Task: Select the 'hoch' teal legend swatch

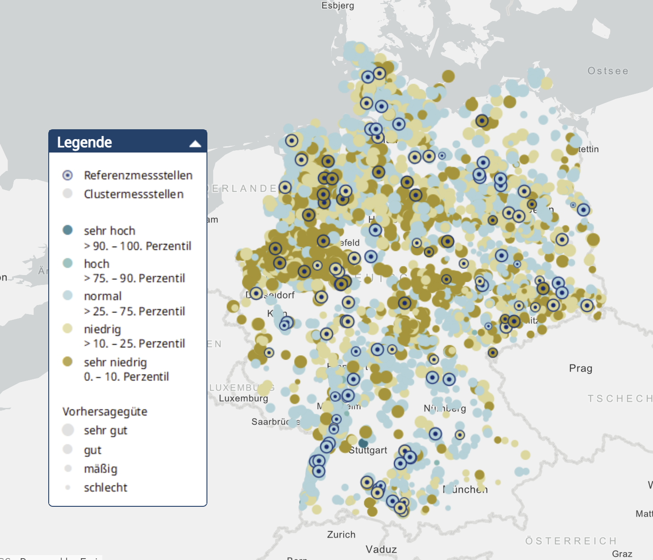Action: [x=67, y=263]
